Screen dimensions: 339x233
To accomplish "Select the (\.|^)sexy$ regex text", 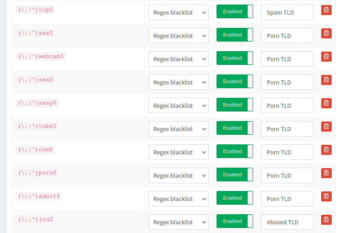I will click(37, 103).
